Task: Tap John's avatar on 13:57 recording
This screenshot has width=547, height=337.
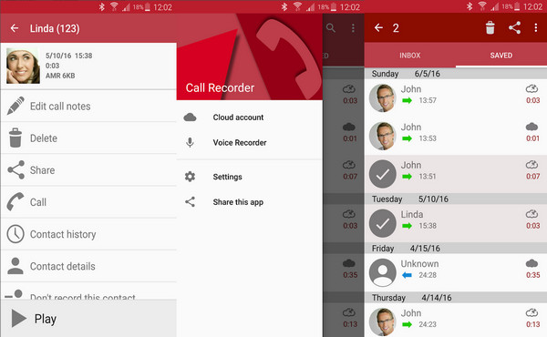Action: tap(383, 98)
